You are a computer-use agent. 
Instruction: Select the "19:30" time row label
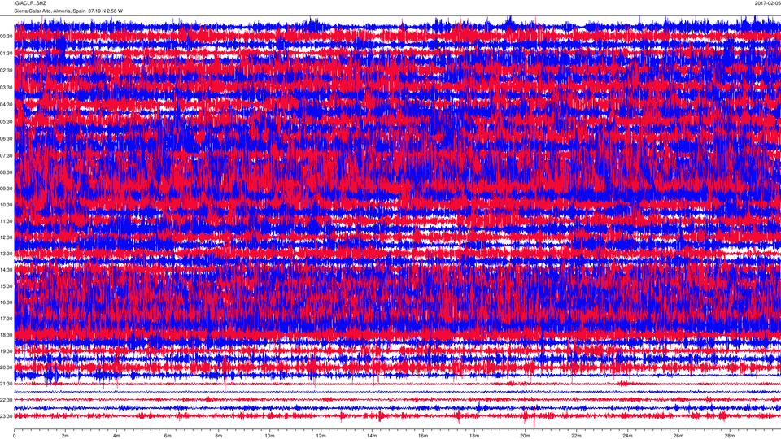[7, 351]
